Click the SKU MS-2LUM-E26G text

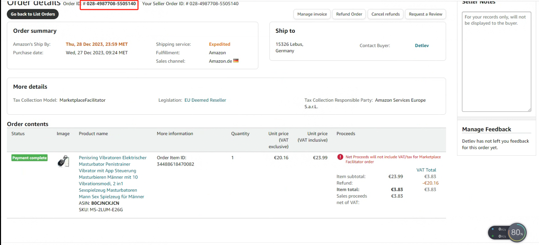point(106,210)
